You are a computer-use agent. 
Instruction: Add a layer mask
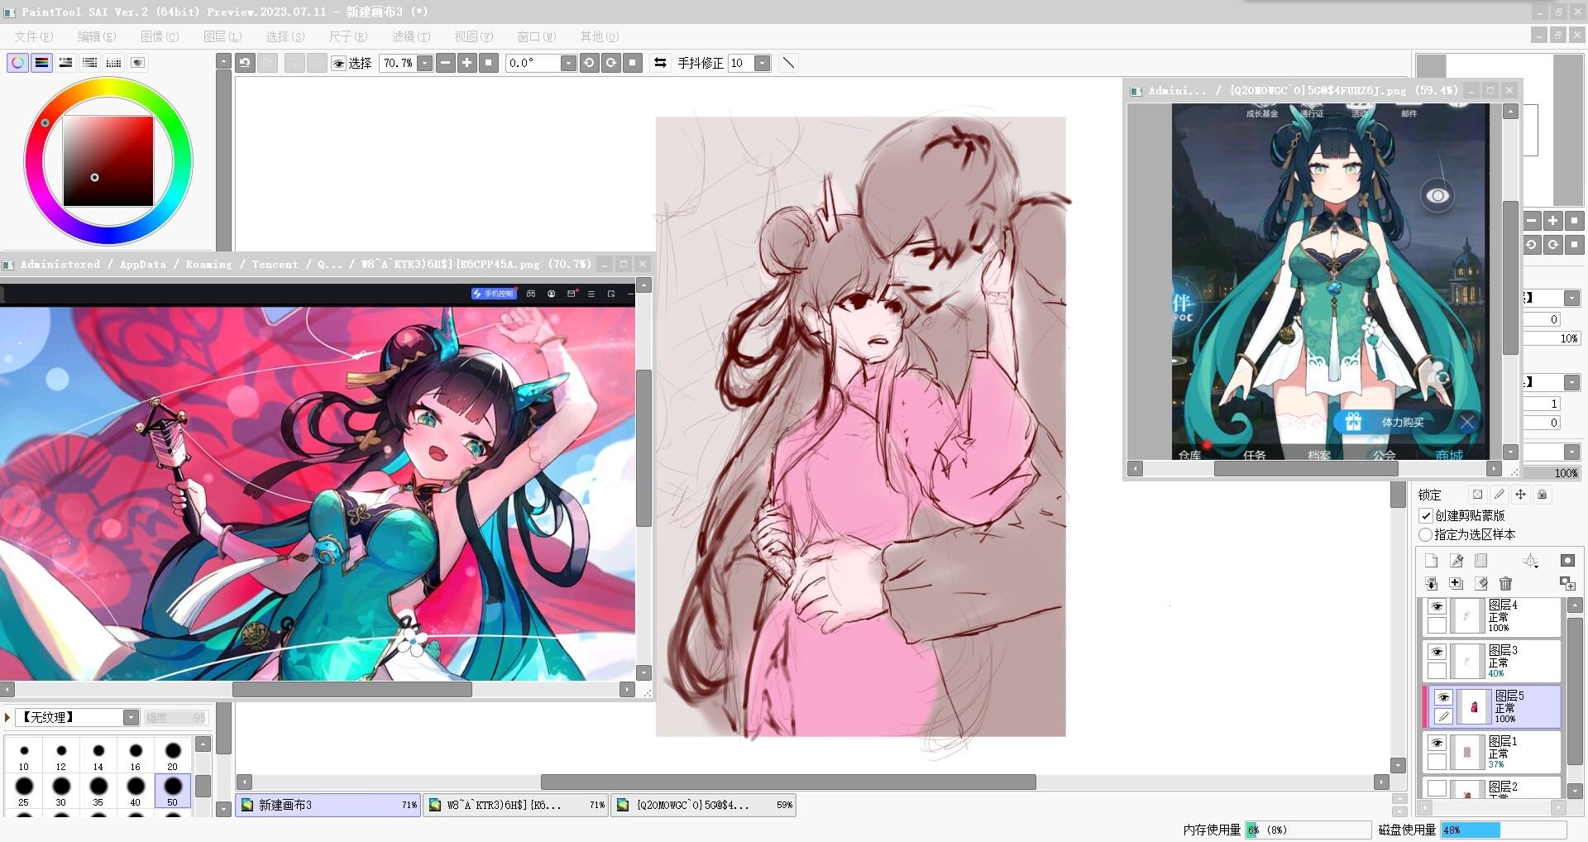[1567, 561]
